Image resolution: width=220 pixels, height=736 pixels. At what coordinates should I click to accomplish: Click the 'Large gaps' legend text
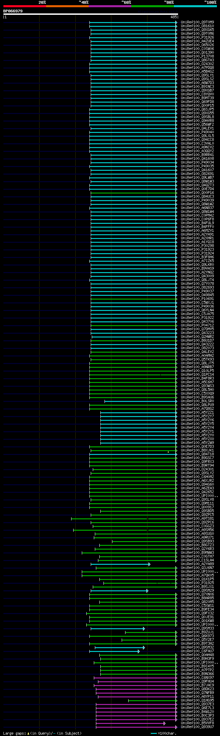42,733
